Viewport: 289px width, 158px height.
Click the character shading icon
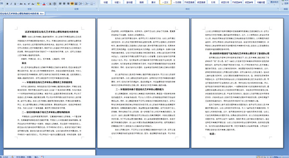coord(50,4)
